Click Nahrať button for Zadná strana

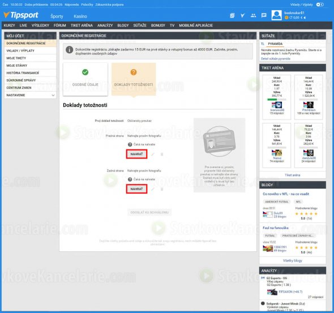pyautogui.click(x=136, y=189)
